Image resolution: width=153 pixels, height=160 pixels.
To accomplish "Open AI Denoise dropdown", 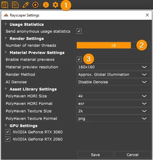I will click(113, 82).
